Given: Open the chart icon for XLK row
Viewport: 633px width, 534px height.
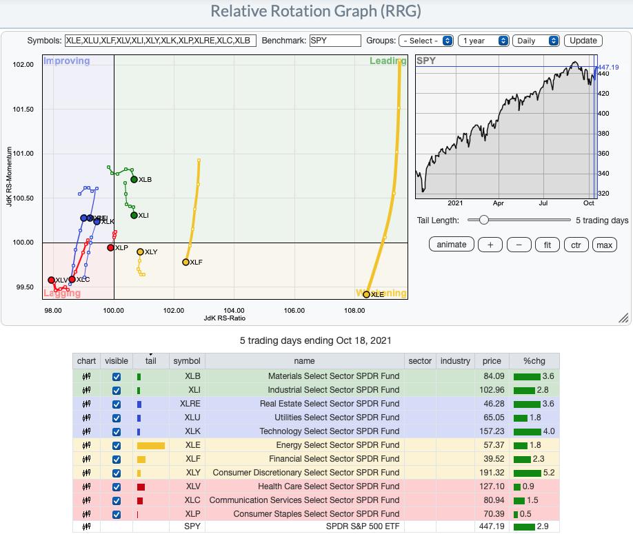Looking at the screenshot, I should pos(86,431).
